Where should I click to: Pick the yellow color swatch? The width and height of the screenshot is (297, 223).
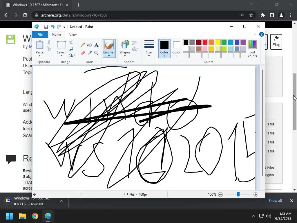pyautogui.click(x=218, y=42)
